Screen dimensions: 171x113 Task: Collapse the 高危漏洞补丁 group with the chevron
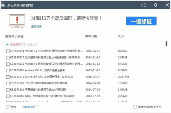[x=7, y=45]
